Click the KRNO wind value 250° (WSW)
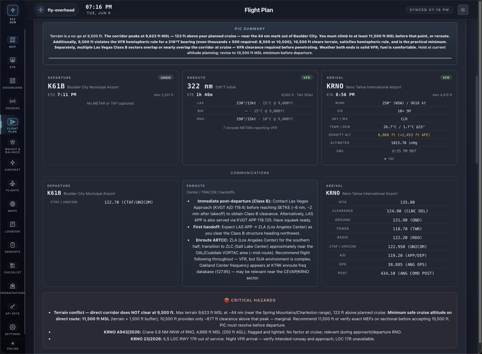 (404, 103)
